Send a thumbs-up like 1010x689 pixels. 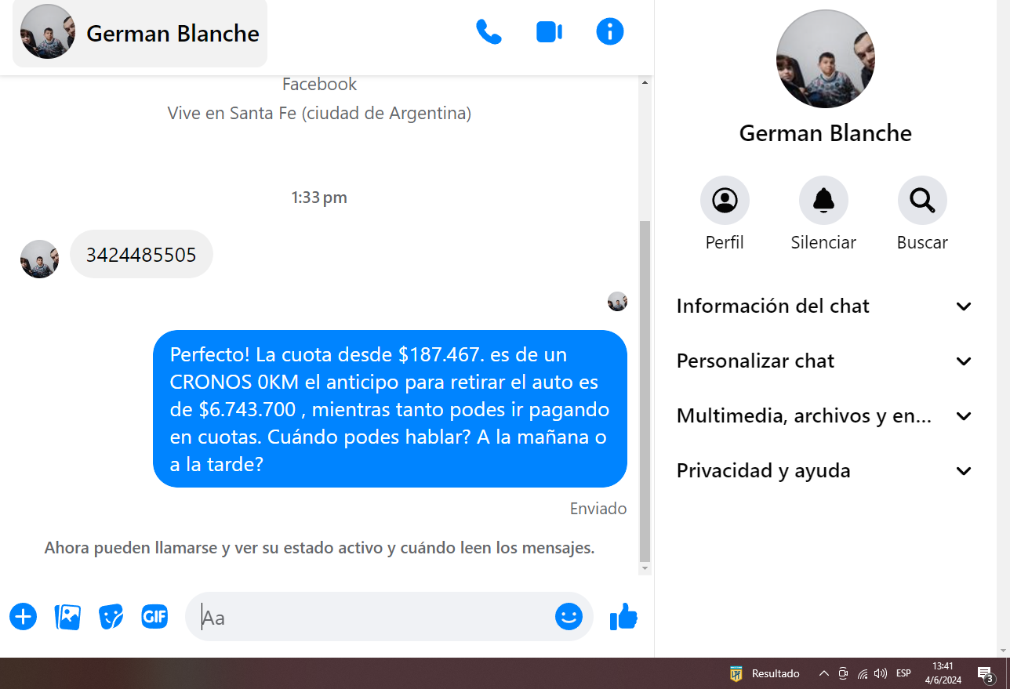(x=623, y=617)
